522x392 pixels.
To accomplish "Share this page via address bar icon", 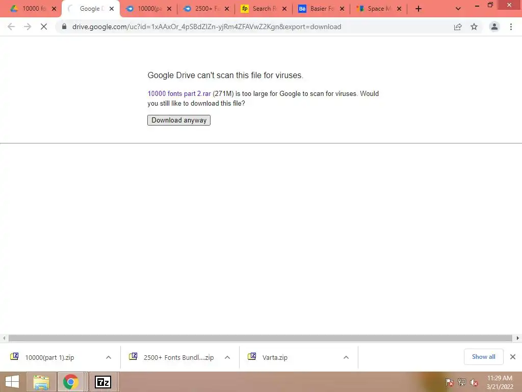I will (x=458, y=27).
